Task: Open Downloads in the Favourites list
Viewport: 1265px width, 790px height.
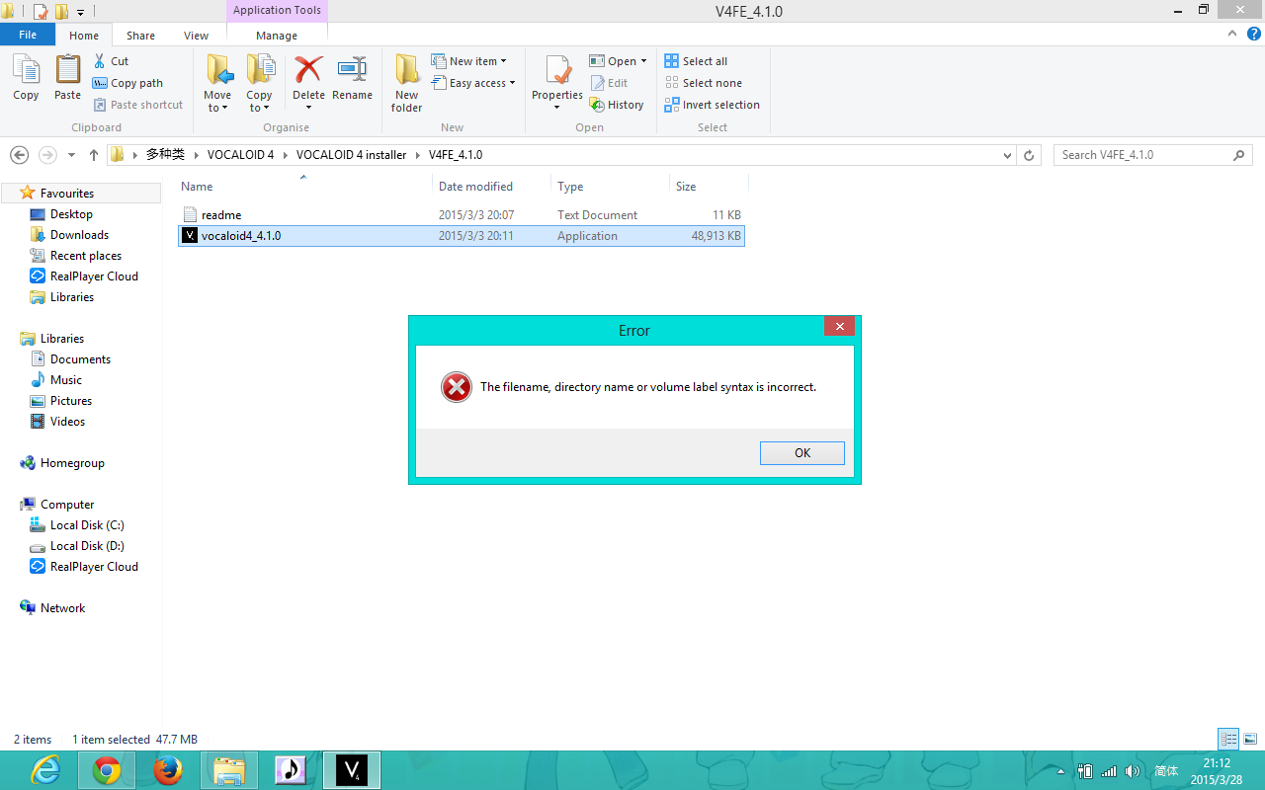Action: click(x=79, y=235)
